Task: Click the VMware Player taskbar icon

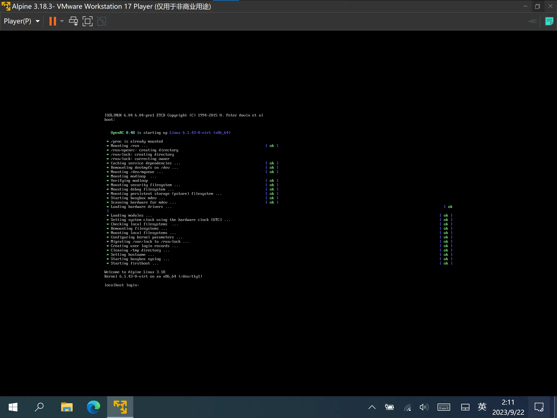Action: pos(120,407)
